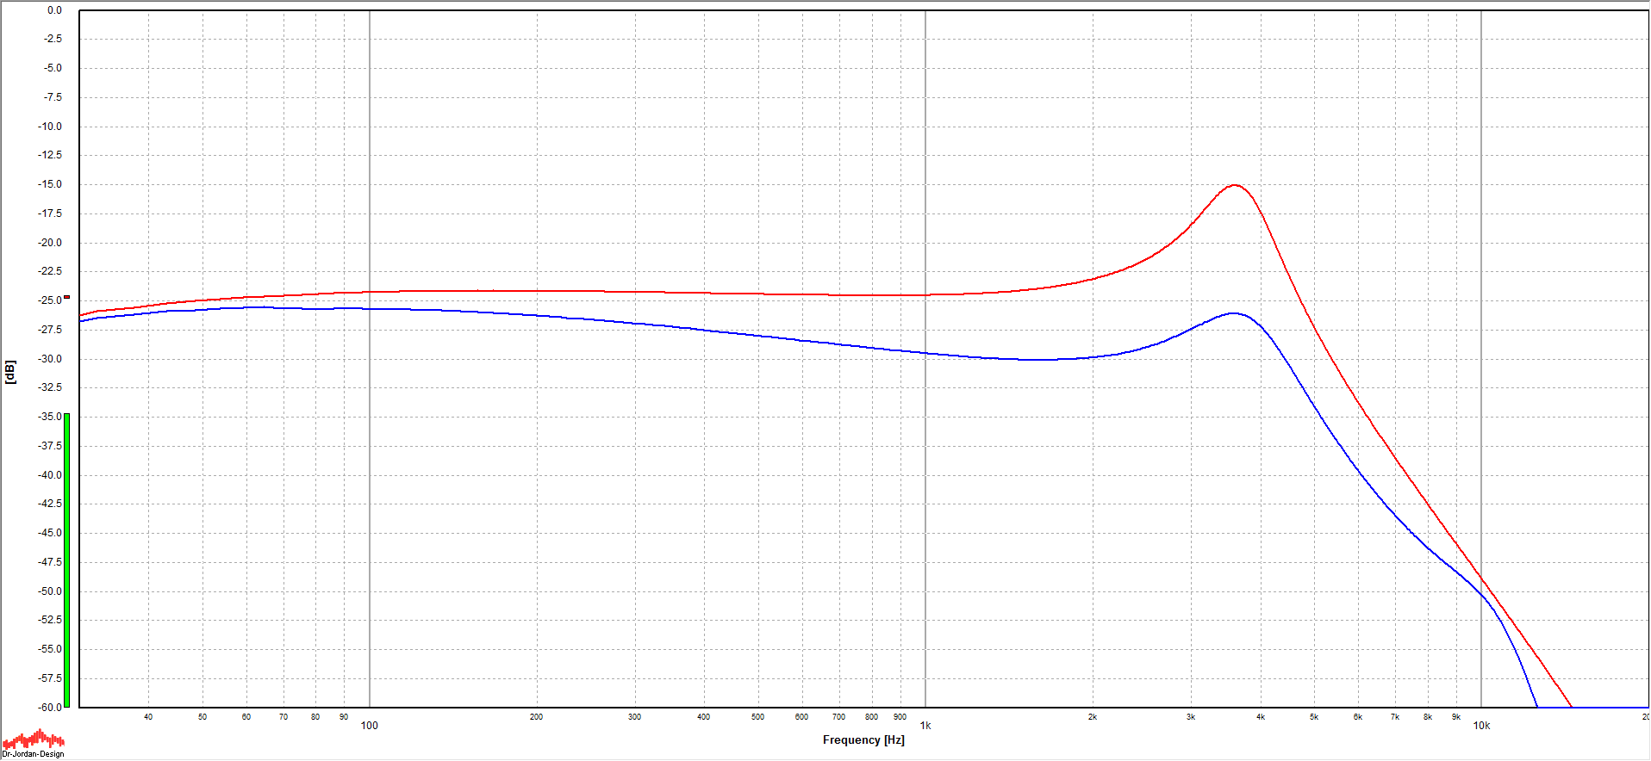The height and width of the screenshot is (761, 1651).
Task: Click the red peak marker near -25.0
Action: pyautogui.click(x=67, y=297)
